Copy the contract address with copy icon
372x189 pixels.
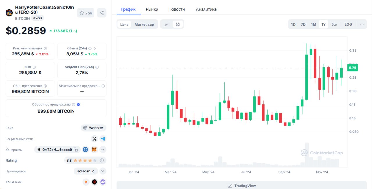(x=76, y=150)
